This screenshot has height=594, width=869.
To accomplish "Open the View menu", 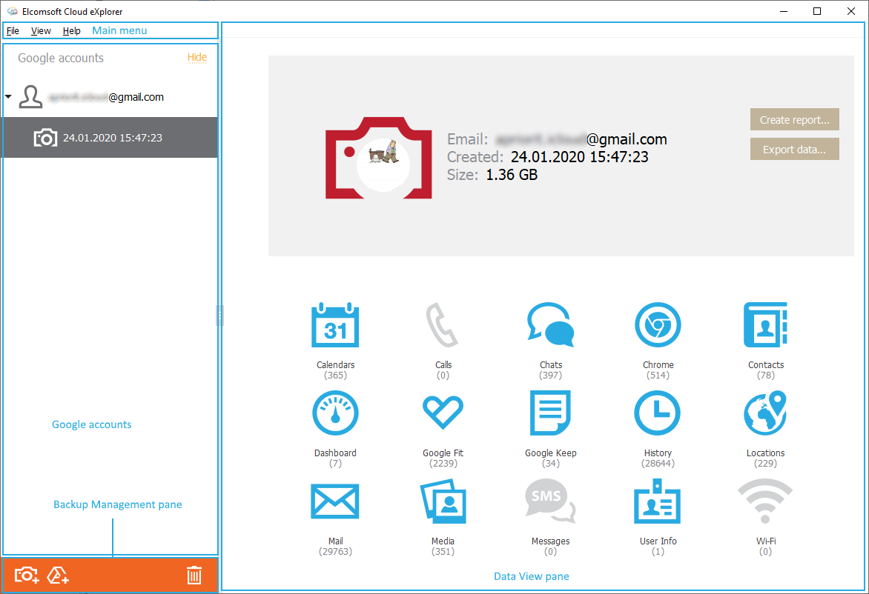I will pyautogui.click(x=41, y=31).
